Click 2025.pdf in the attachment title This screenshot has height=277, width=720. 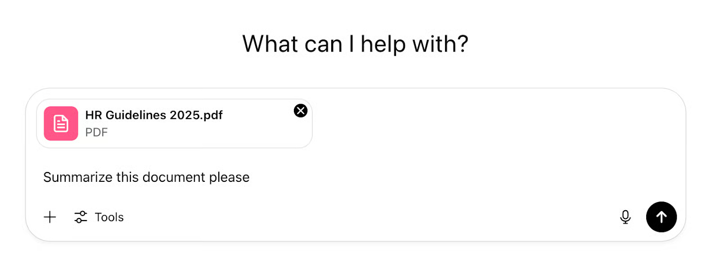tap(196, 115)
